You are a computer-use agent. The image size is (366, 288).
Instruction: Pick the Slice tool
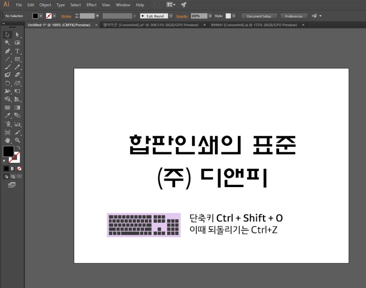click(17, 132)
